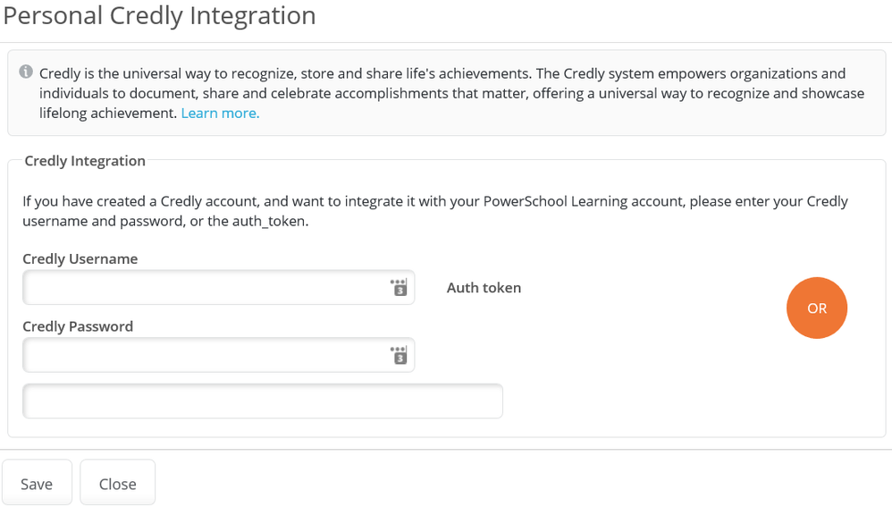Click the Credly Username label
The width and height of the screenshot is (892, 507).
(x=80, y=259)
